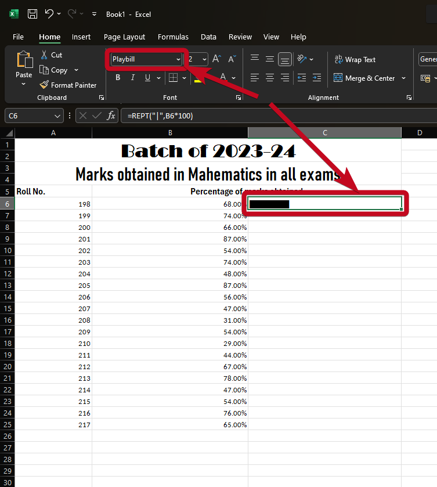Open the Formulas tab
437x487 pixels.
pyautogui.click(x=173, y=37)
